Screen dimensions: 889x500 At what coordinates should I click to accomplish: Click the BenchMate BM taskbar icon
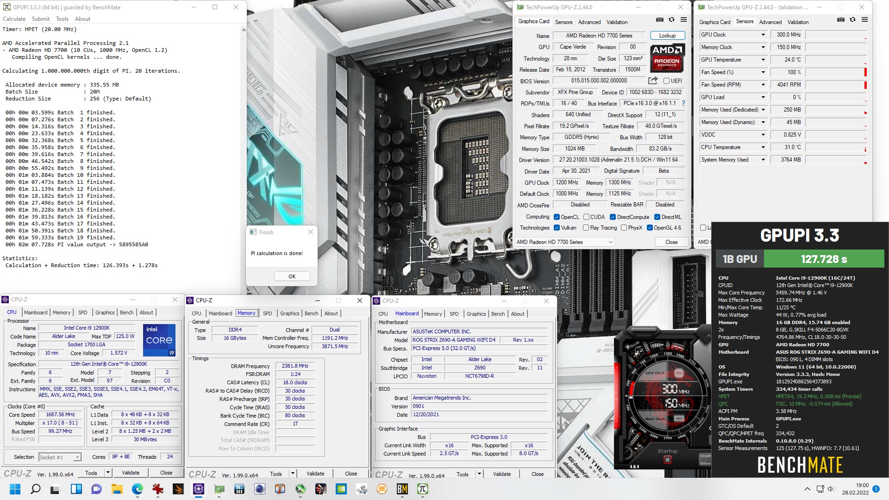point(402,489)
